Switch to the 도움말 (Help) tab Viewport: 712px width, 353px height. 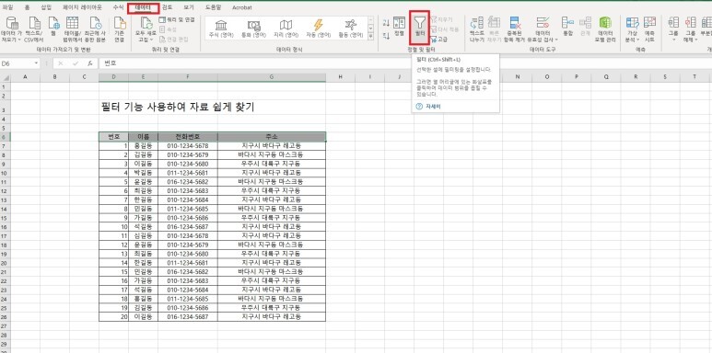tap(213, 7)
